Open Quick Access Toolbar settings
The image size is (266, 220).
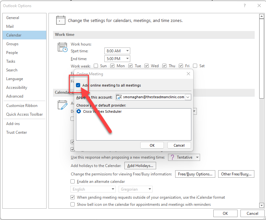25,114
